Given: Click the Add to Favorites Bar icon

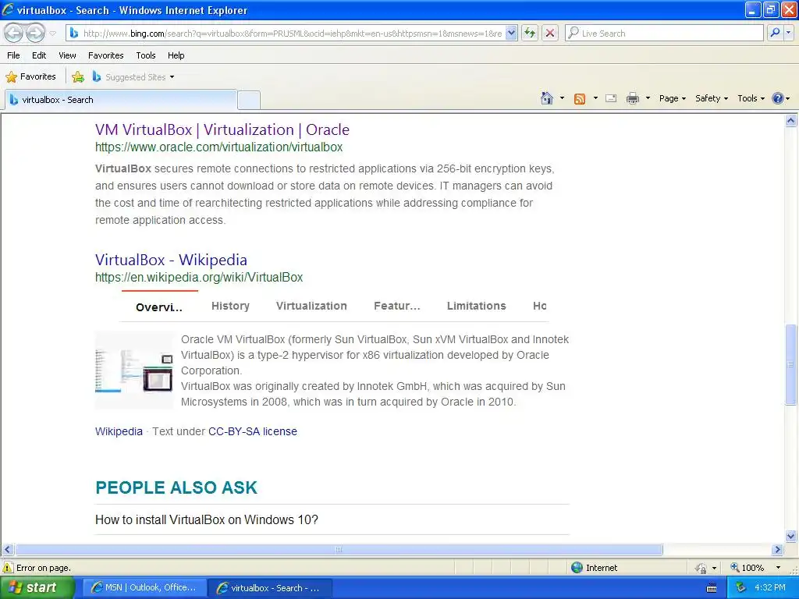Looking at the screenshot, I should (78, 77).
